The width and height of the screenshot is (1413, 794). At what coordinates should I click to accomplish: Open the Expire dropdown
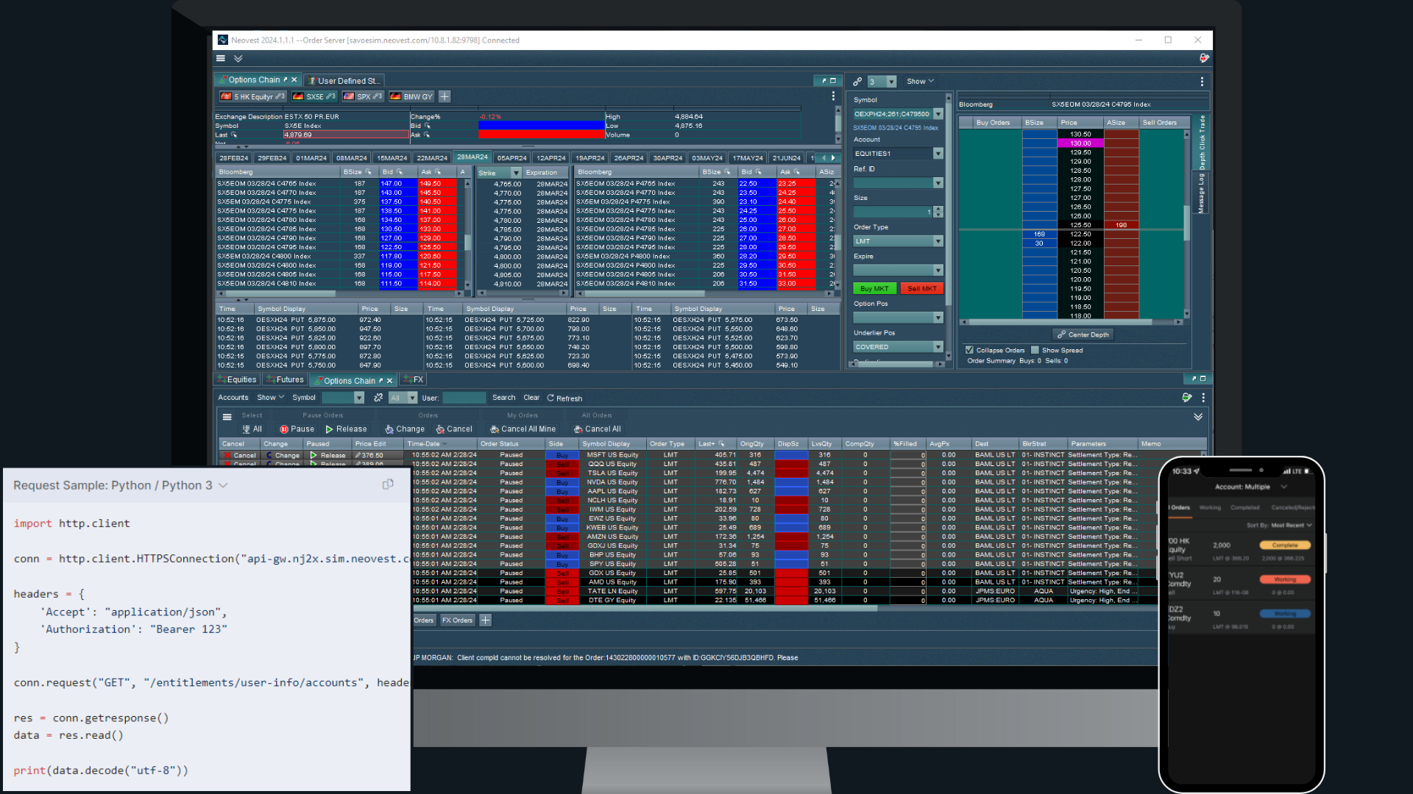coord(938,271)
